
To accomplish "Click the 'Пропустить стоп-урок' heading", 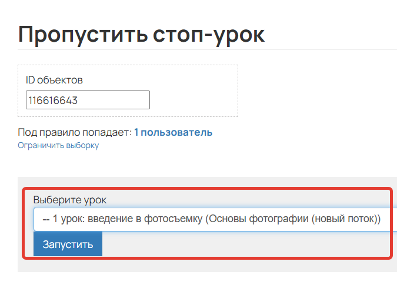I will click(141, 35).
